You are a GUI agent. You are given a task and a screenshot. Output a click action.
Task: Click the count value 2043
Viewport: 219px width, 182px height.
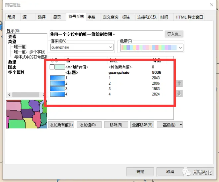tap(156, 78)
